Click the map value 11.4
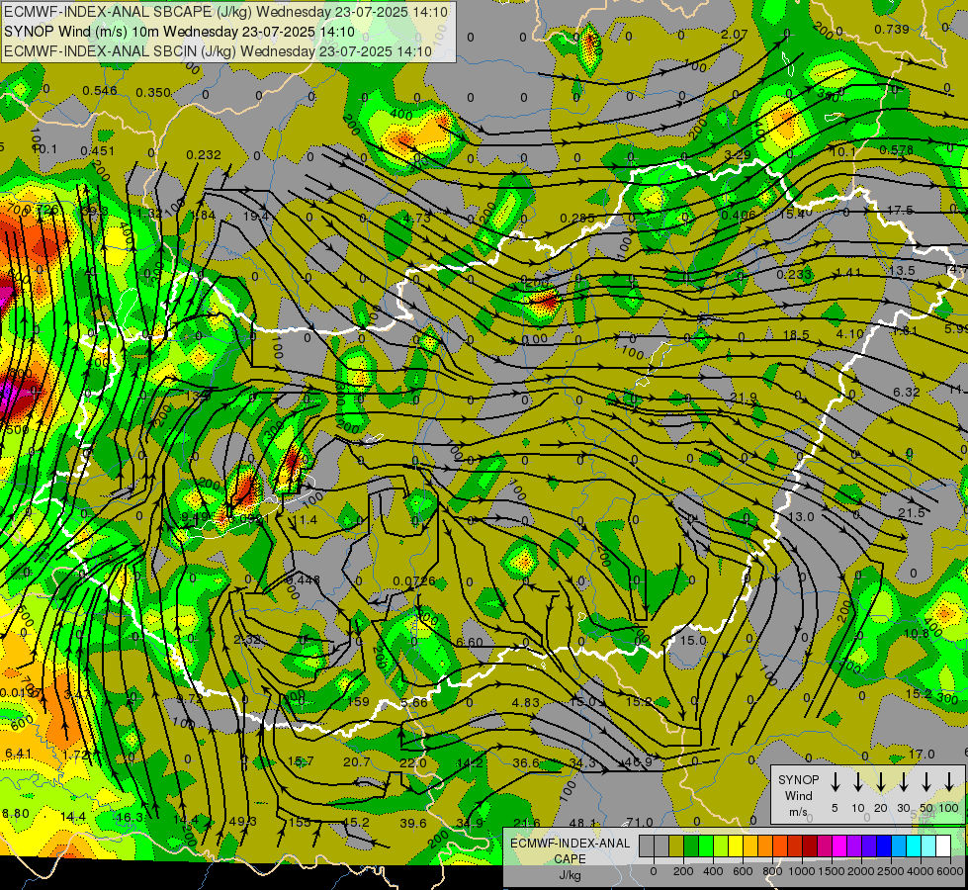 coord(305,519)
